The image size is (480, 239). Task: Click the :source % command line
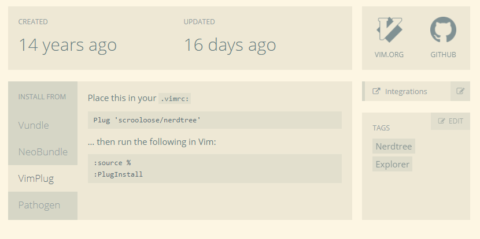point(112,163)
